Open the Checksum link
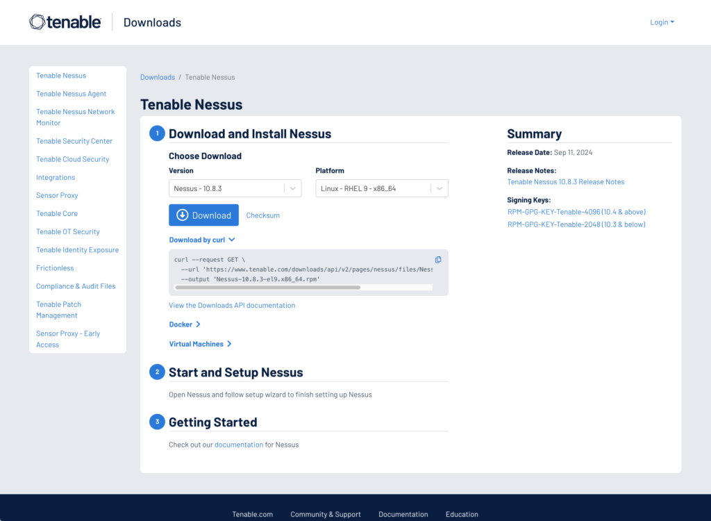The image size is (711, 521). click(263, 215)
